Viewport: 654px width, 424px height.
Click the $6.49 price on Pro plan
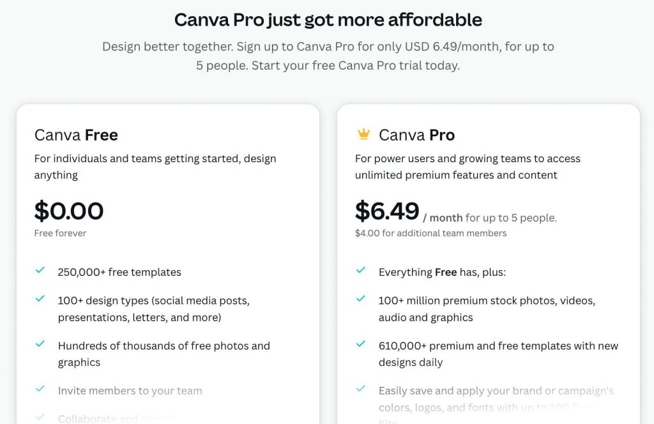coord(387,211)
